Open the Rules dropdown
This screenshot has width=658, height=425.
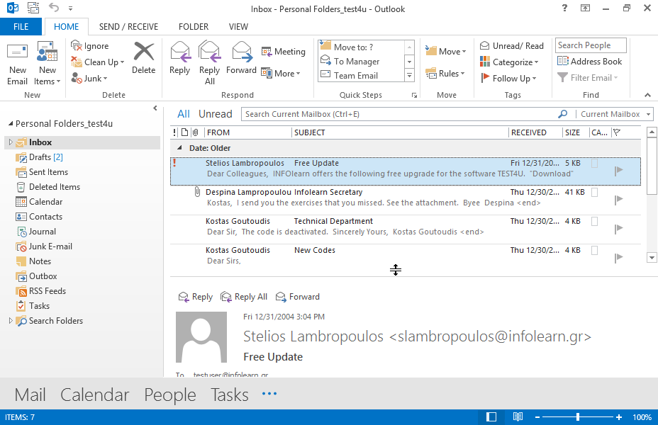click(x=445, y=74)
